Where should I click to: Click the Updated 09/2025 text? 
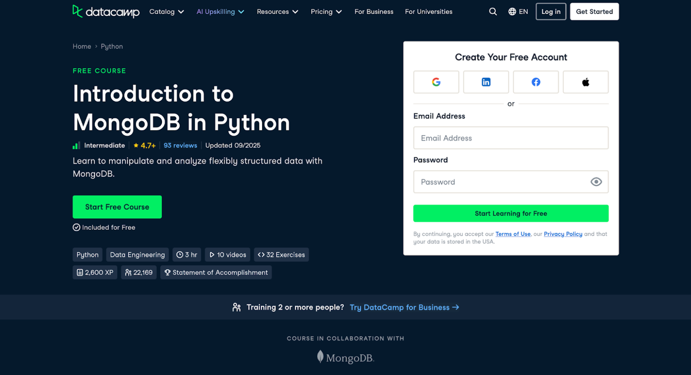233,145
